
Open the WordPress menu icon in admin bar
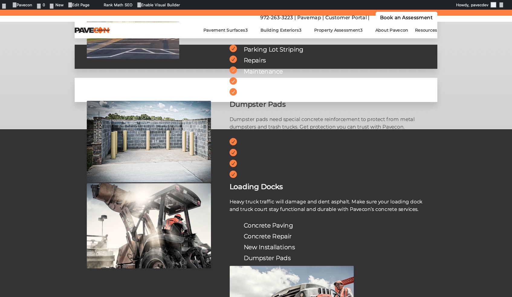tap(4, 5)
